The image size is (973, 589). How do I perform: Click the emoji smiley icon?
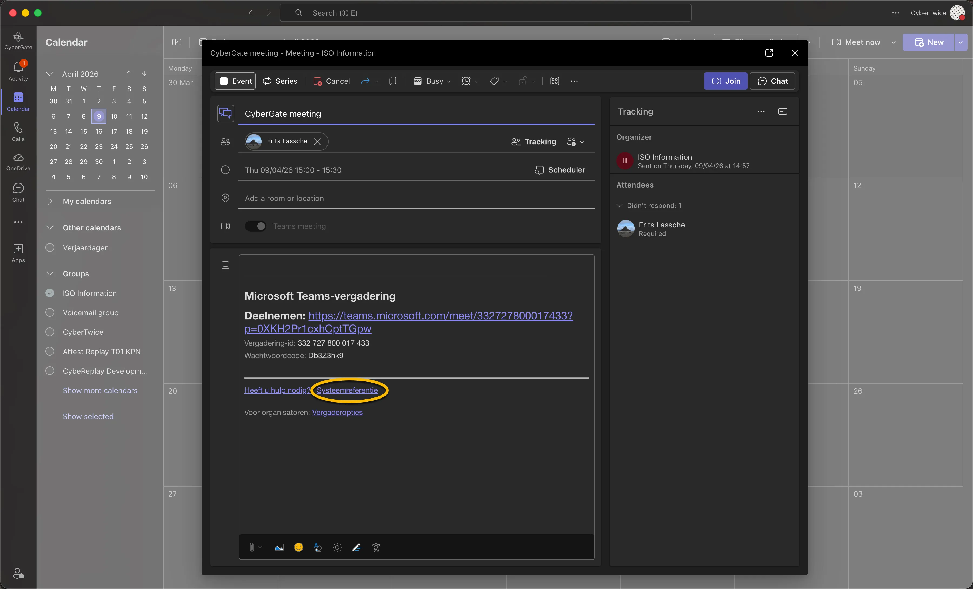click(299, 547)
